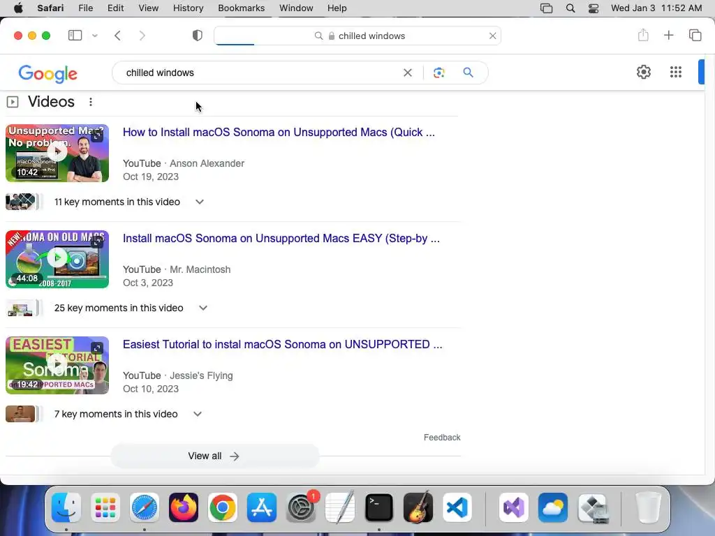715x536 pixels.
Task: Click the 'YouTube · Mr. Macintosh' source text
Action: pos(177,270)
